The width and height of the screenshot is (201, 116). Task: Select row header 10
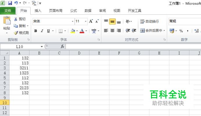[5, 103]
